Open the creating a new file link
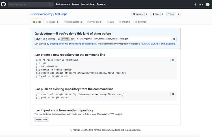Viewport: 212px width, 137px height. (59, 44)
